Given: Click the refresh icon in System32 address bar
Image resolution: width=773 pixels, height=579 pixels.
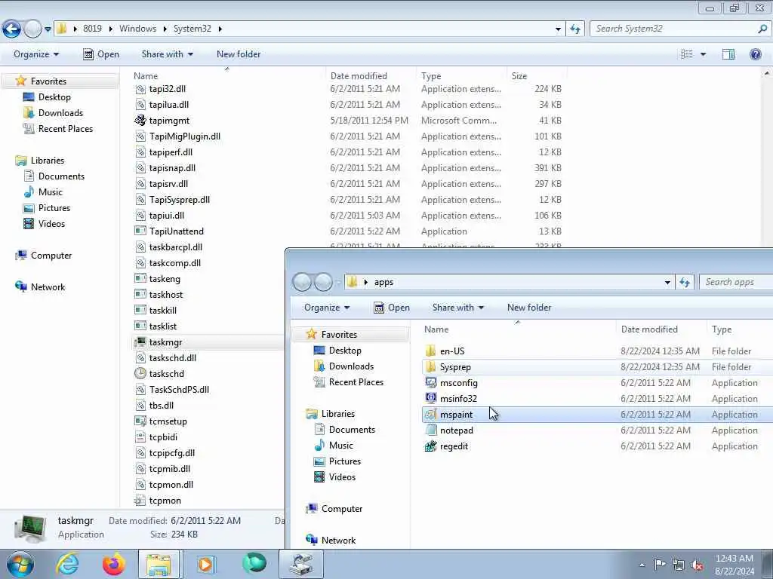Looking at the screenshot, I should pos(574,29).
